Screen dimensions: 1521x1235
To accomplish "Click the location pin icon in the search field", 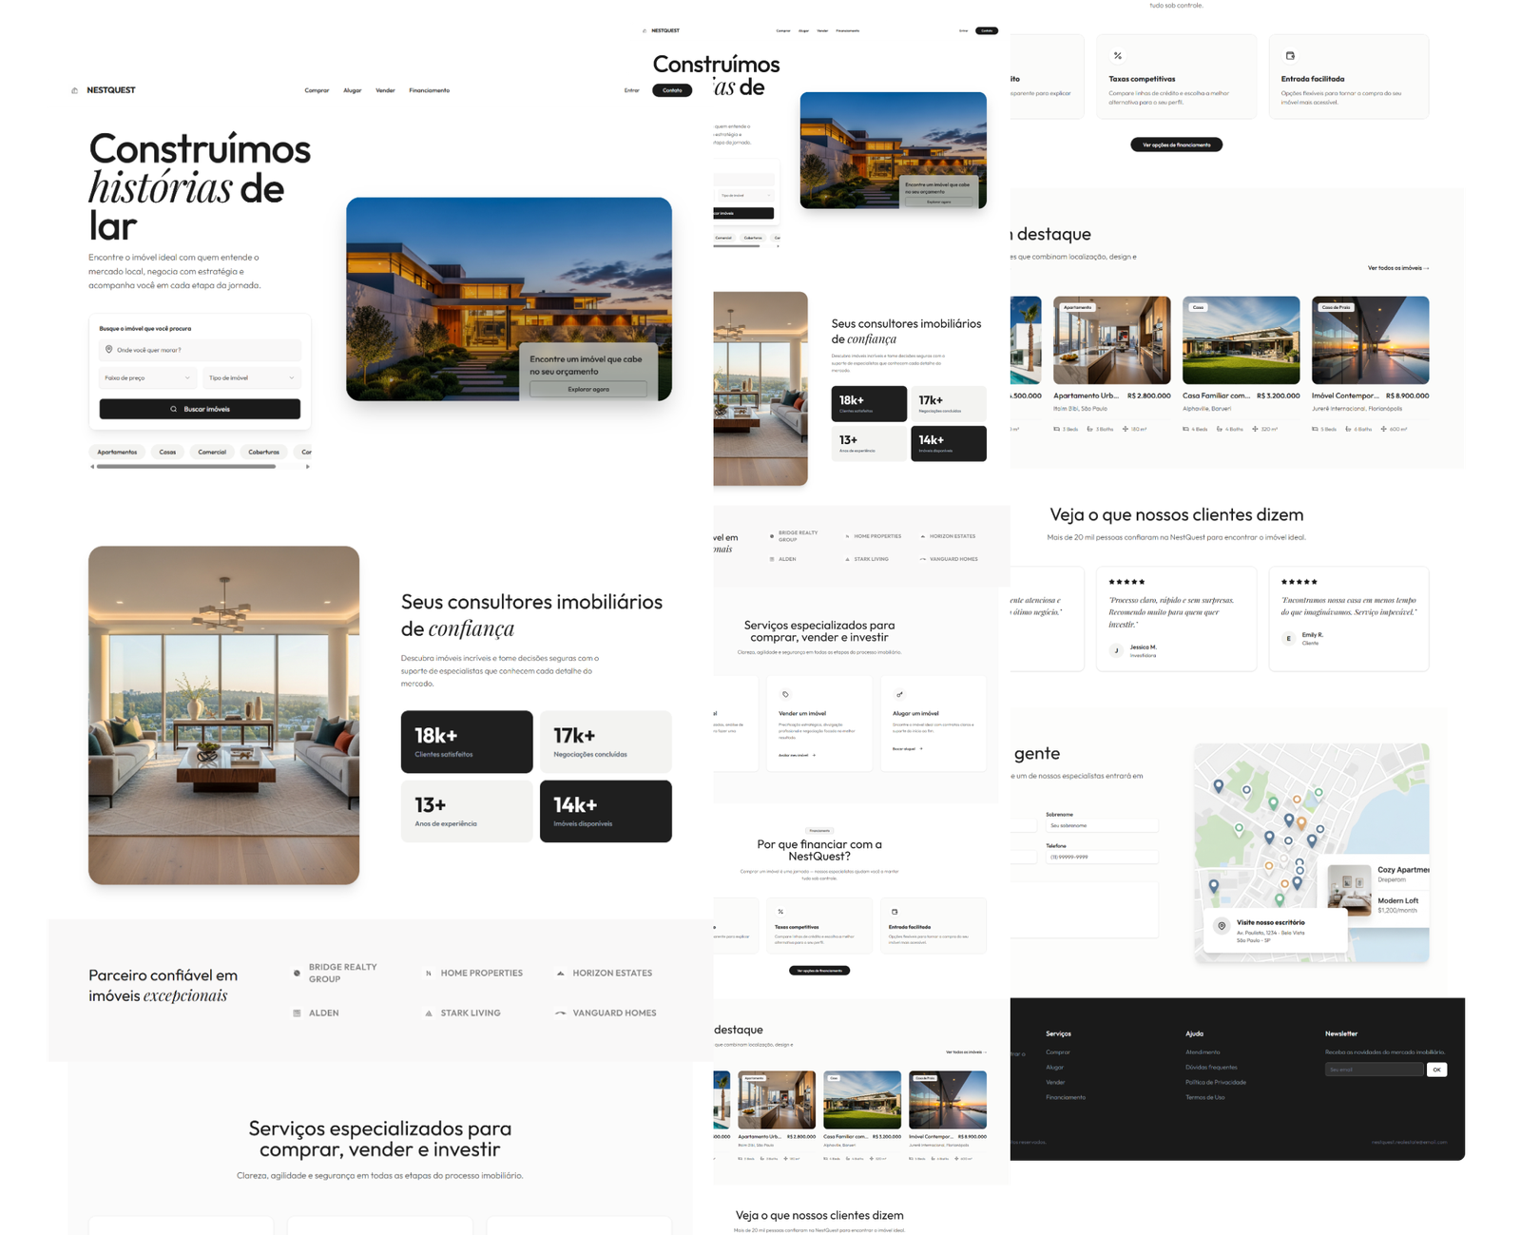I will pos(109,350).
